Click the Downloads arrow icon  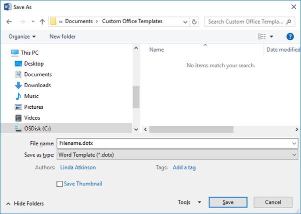pos(18,85)
